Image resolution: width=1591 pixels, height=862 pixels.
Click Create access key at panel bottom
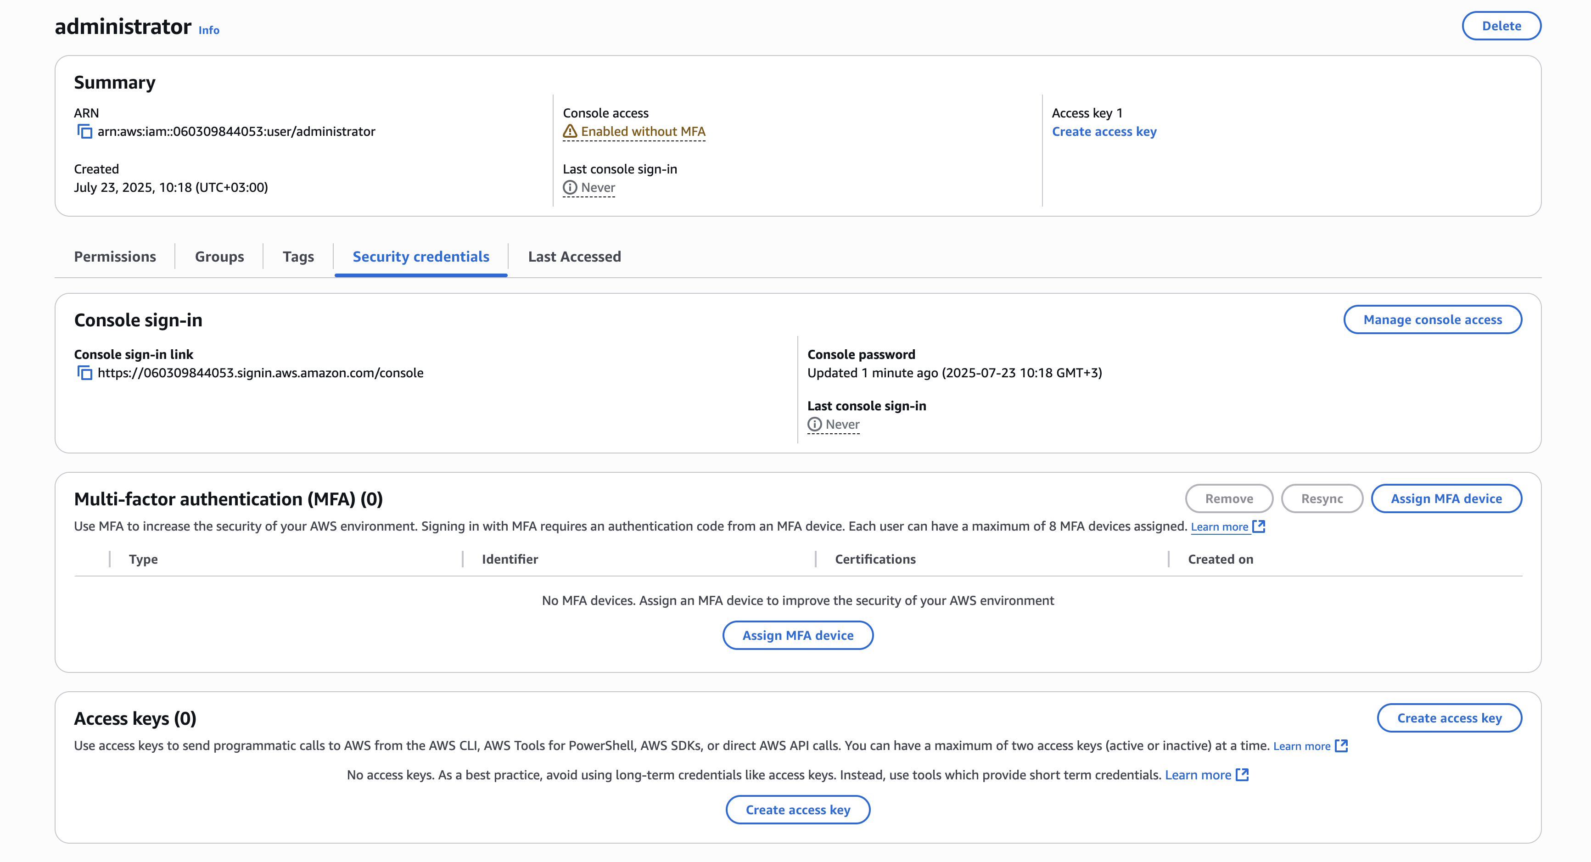797,810
